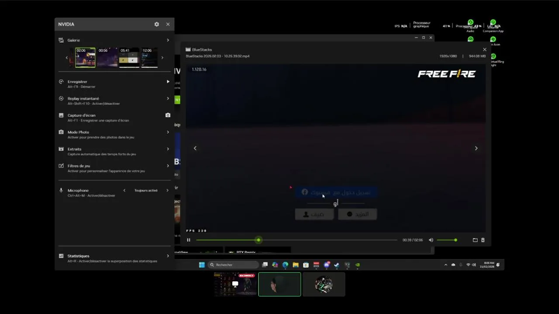
Task: Click the 'BlueStacks' video viewer title
Action: point(202,50)
